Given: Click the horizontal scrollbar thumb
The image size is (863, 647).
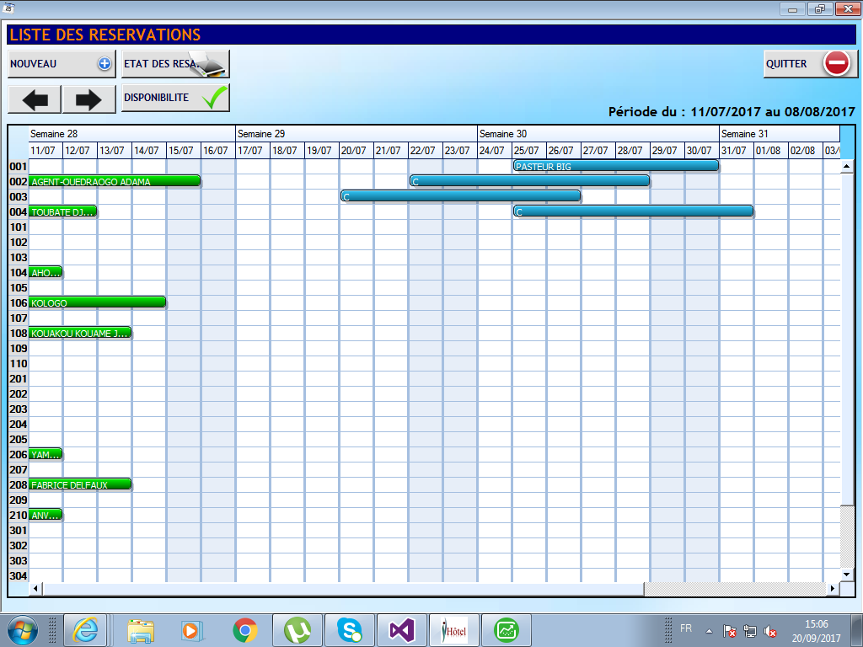Looking at the screenshot, I should click(344, 589).
